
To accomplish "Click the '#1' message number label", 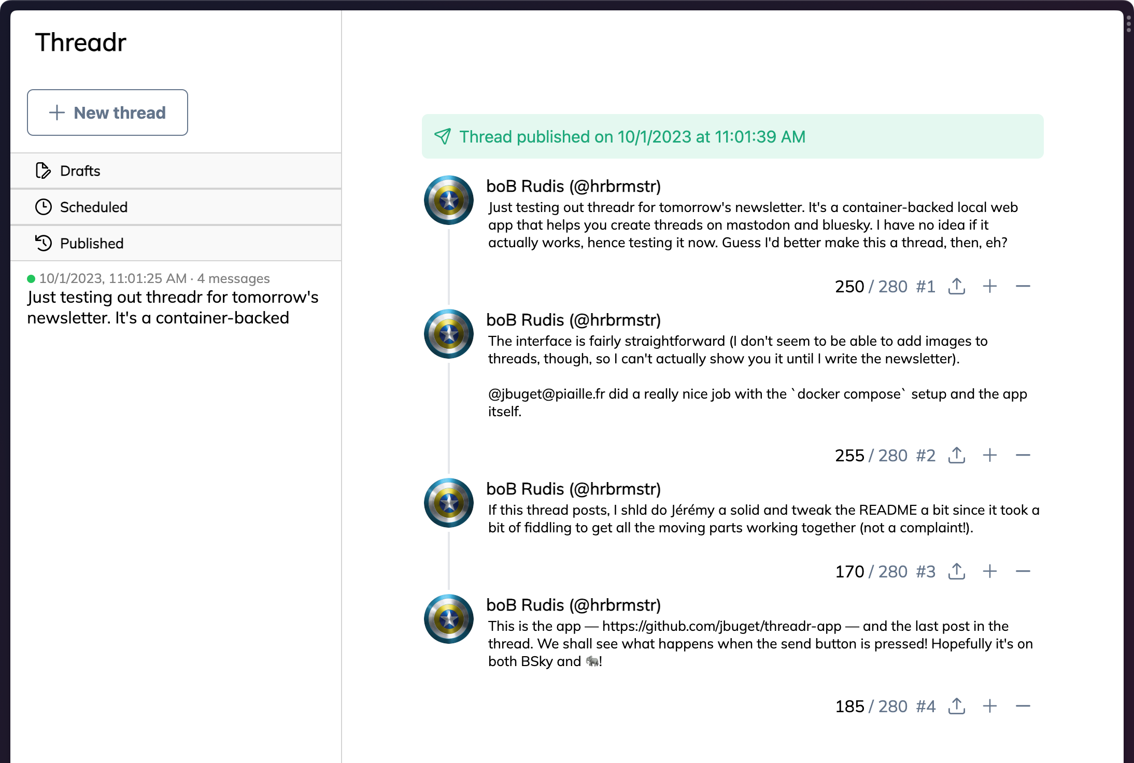I will pyautogui.click(x=926, y=287).
